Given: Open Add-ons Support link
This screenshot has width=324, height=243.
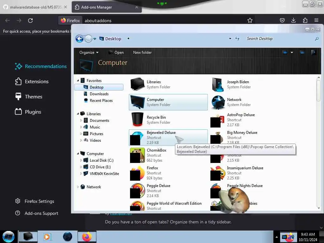Looking at the screenshot, I should point(37,213).
